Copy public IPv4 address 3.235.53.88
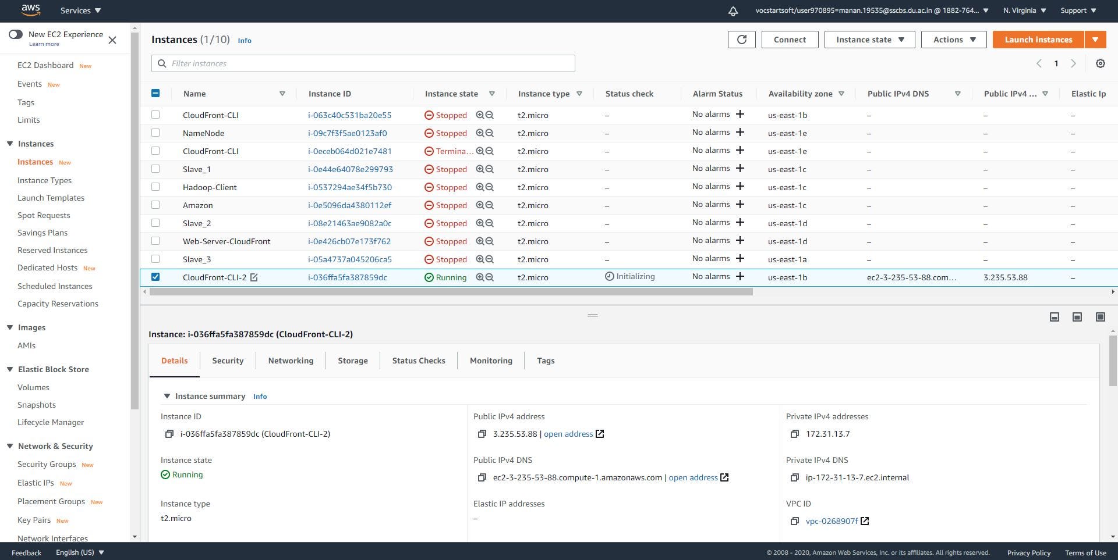The width and height of the screenshot is (1118, 560). click(482, 434)
